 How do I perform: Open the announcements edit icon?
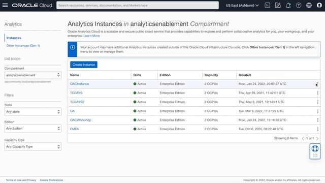(x=278, y=6)
